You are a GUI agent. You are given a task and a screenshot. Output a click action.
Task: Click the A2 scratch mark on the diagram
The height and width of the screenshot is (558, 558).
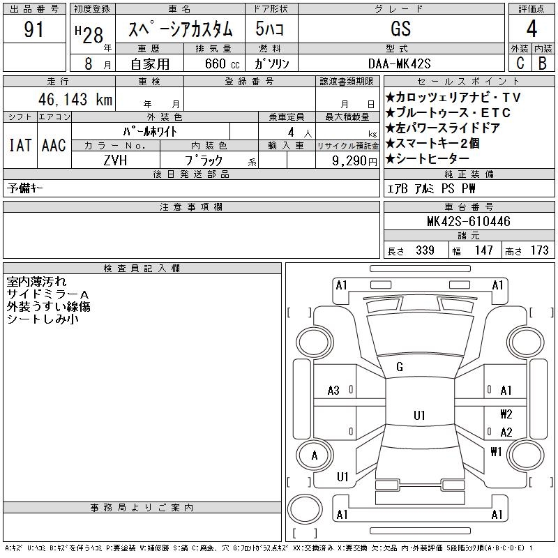click(x=506, y=432)
